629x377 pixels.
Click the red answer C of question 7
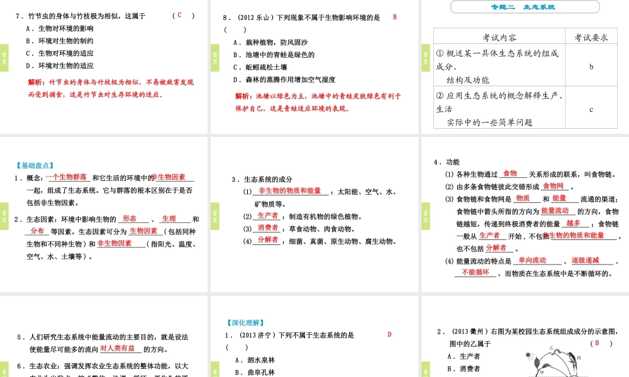pos(179,15)
